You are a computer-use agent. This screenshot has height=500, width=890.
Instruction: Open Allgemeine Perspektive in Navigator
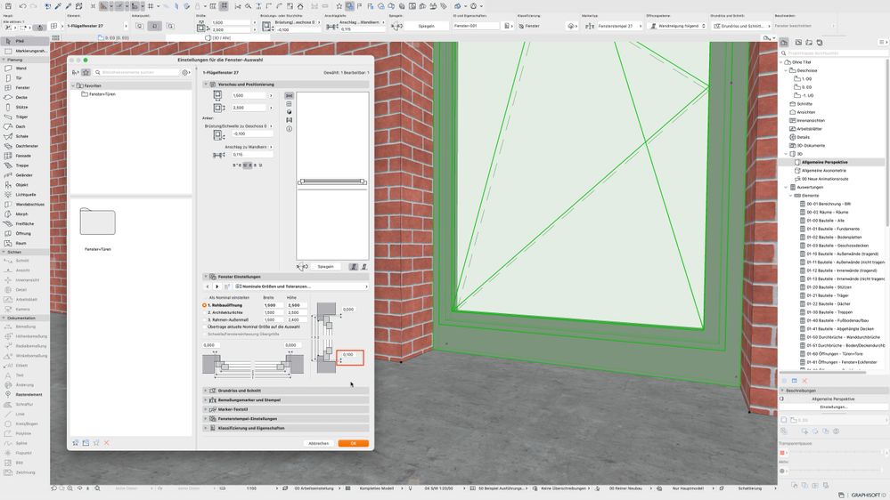tap(824, 162)
